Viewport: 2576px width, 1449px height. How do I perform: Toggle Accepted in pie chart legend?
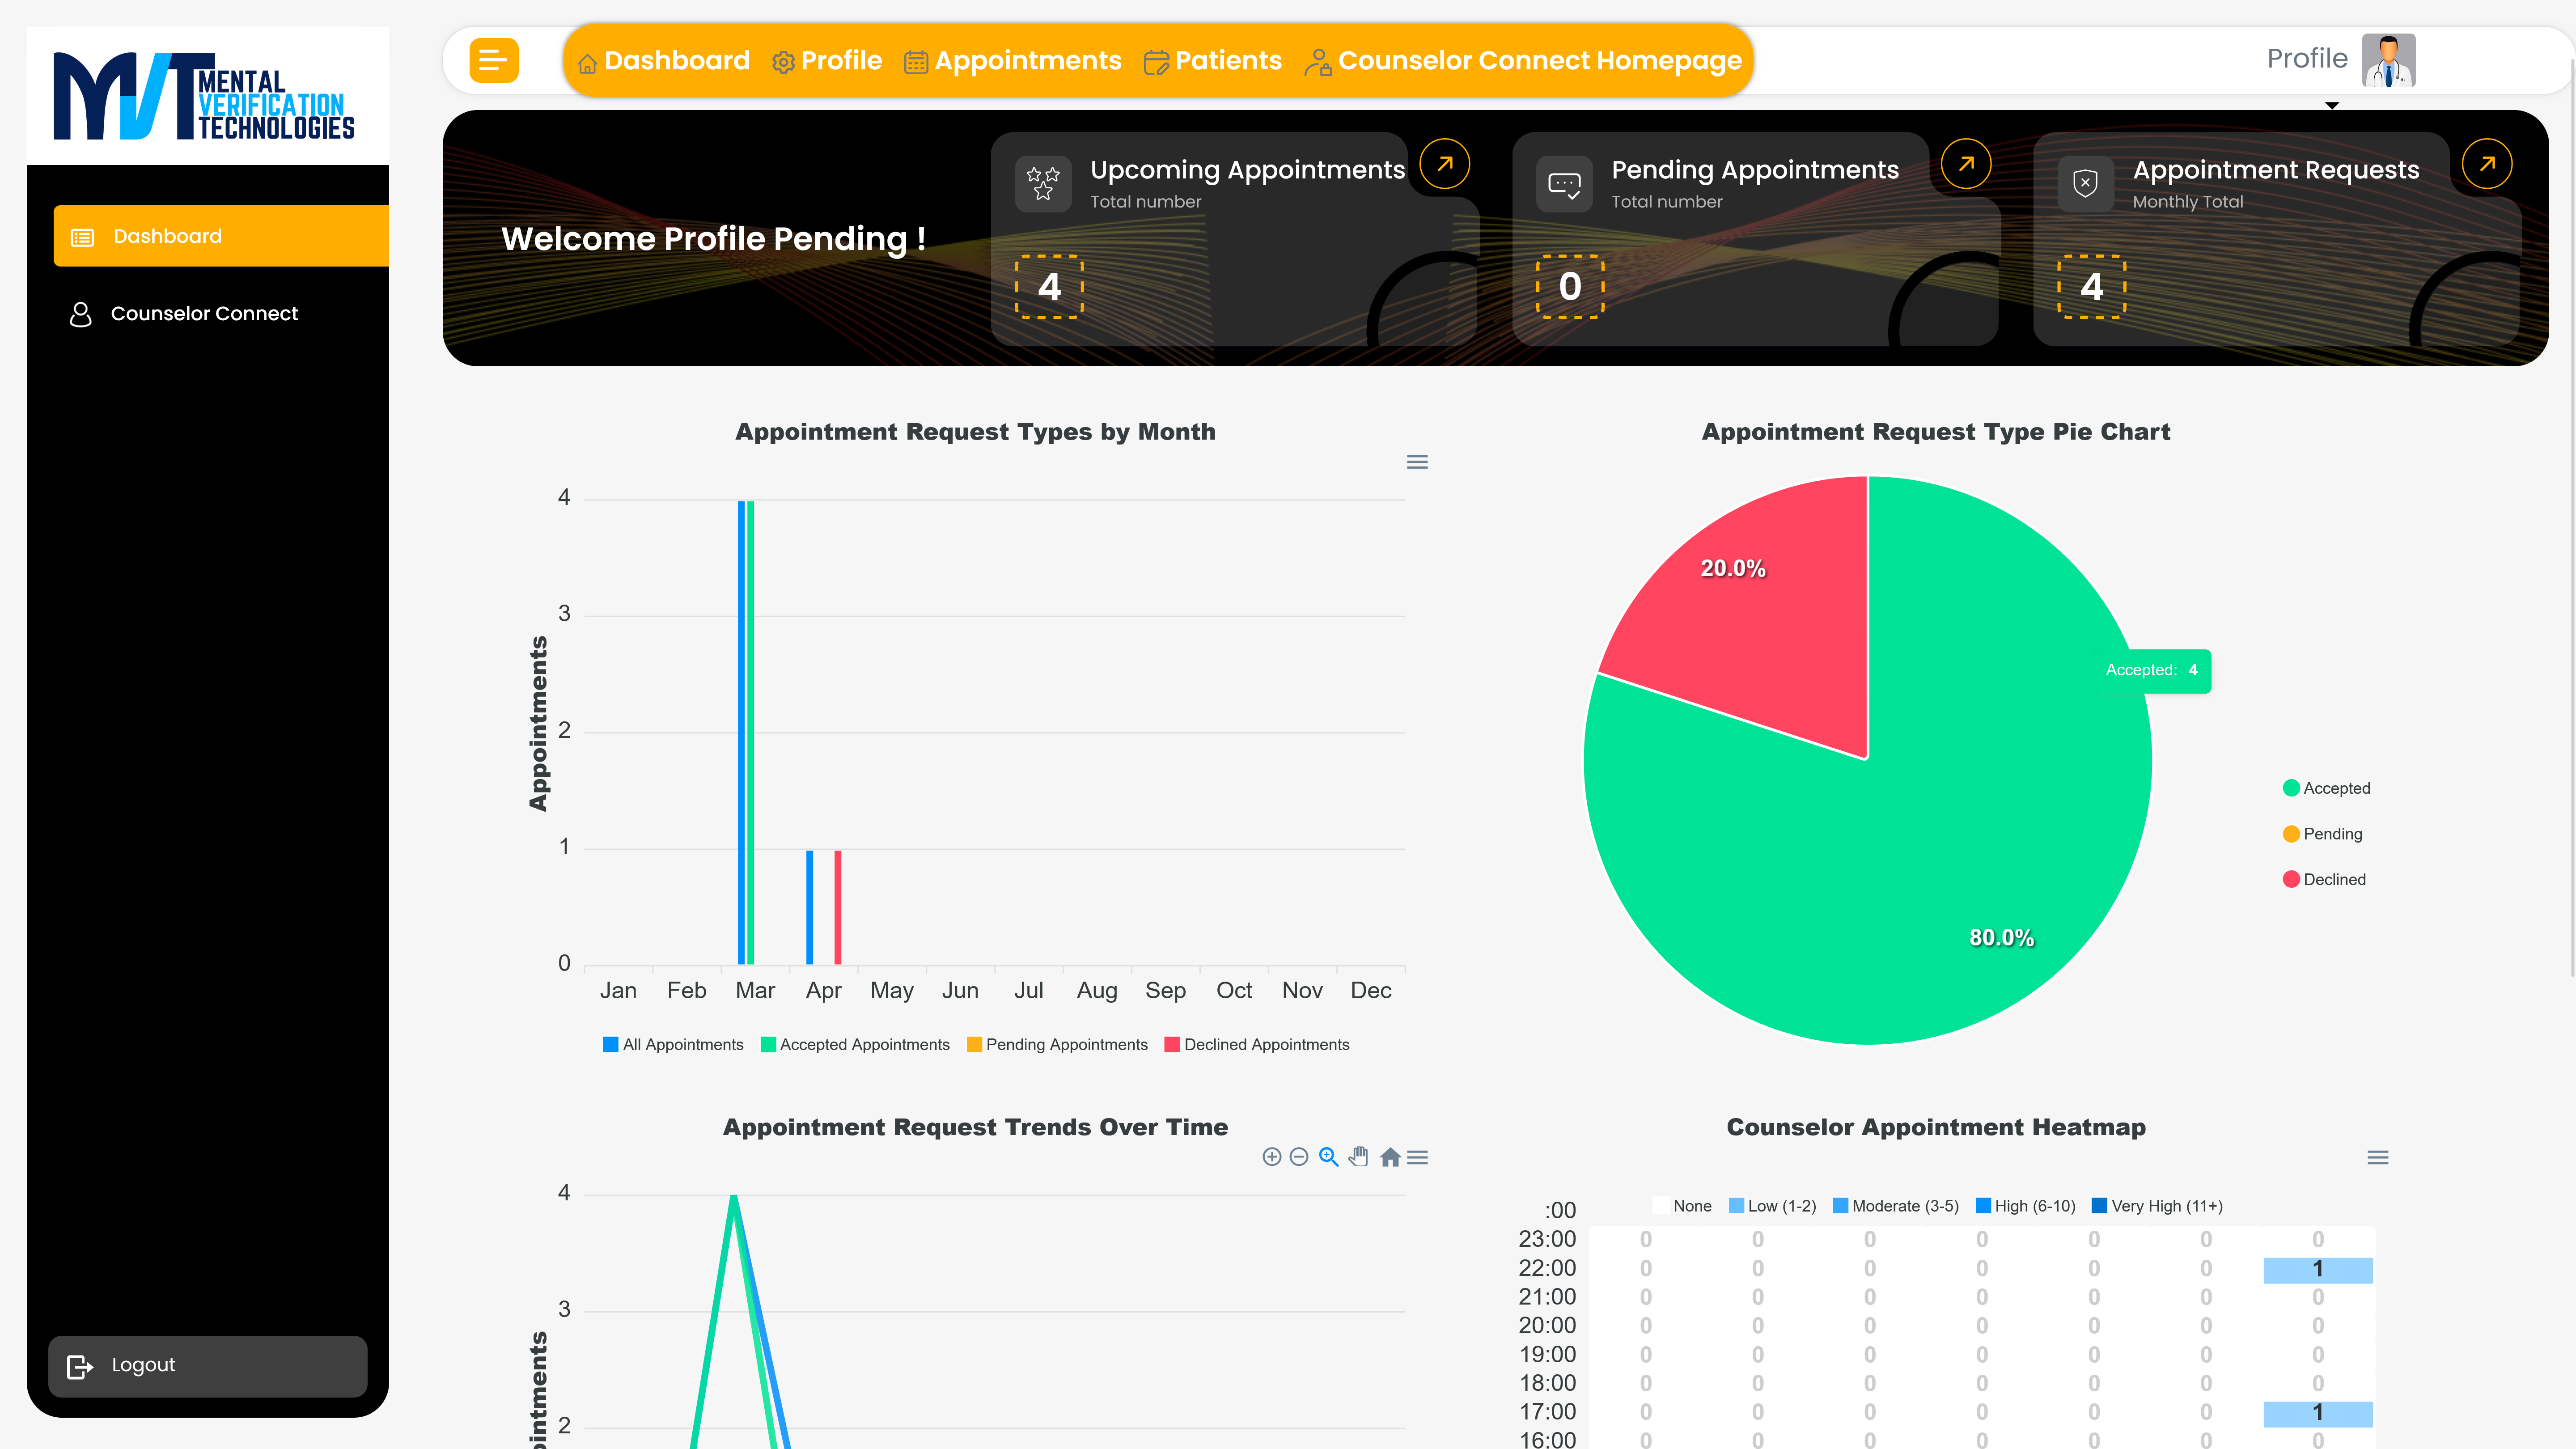pos(2326,788)
